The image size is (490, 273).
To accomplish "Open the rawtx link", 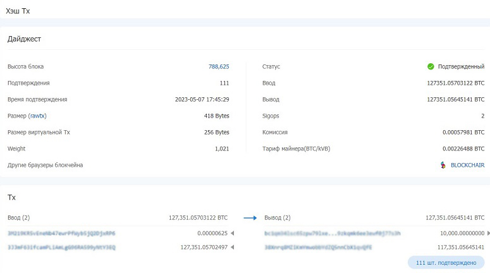I will (37, 116).
